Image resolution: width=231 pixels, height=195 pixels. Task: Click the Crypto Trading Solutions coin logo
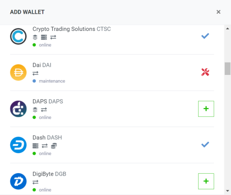point(19,37)
